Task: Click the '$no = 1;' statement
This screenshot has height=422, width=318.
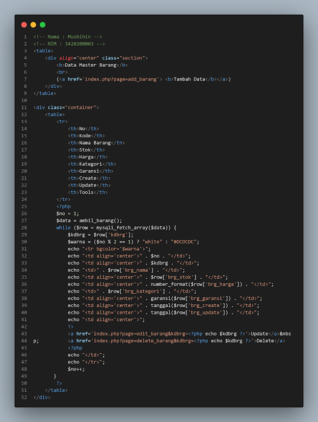Action: click(68, 213)
